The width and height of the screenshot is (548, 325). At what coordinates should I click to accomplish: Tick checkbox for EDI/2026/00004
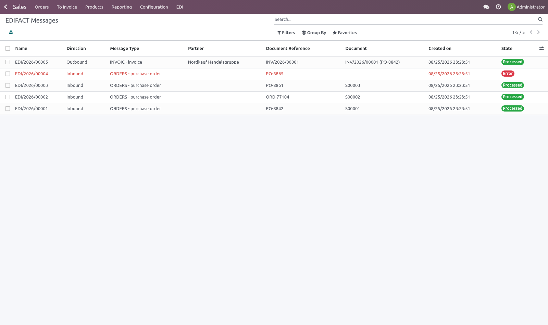point(8,74)
